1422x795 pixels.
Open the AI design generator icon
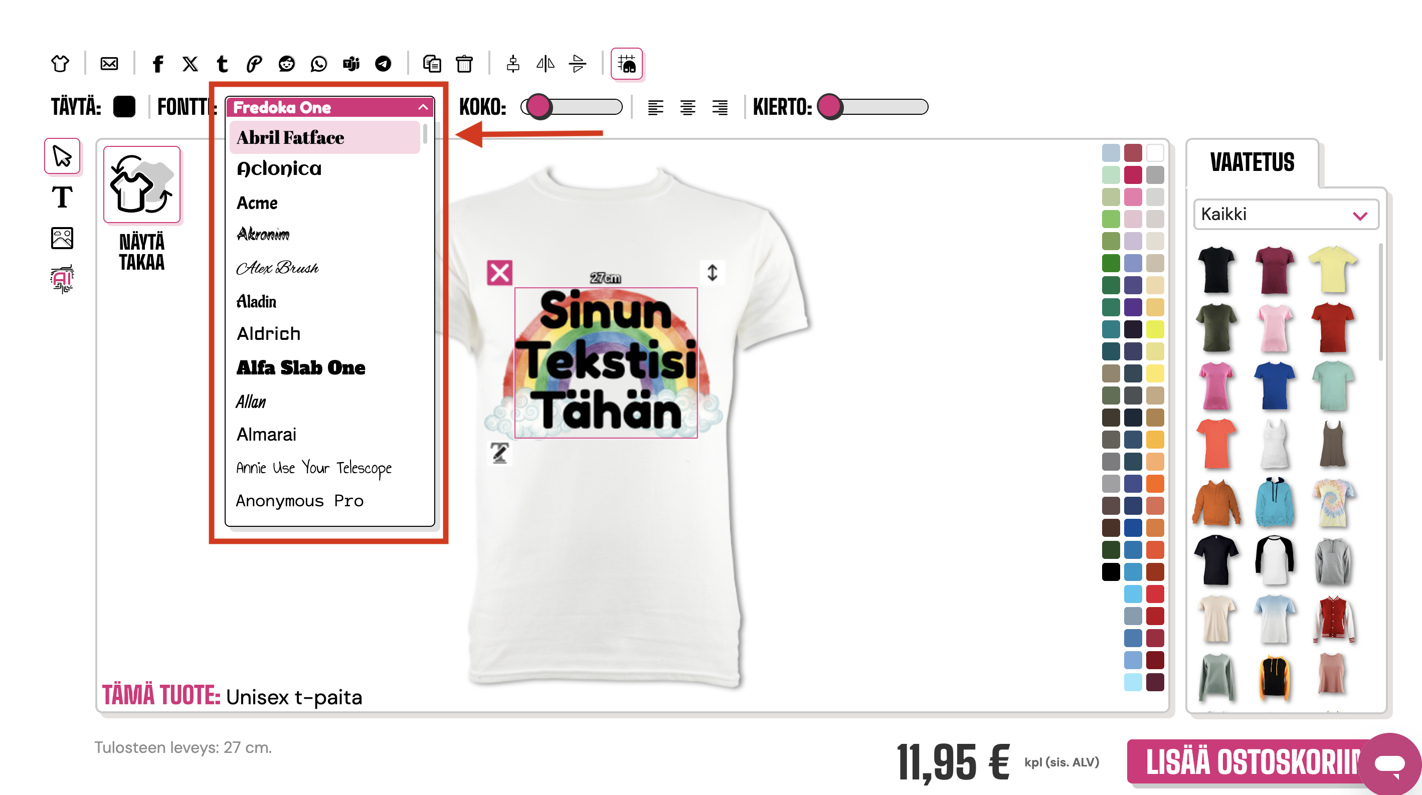click(x=62, y=279)
